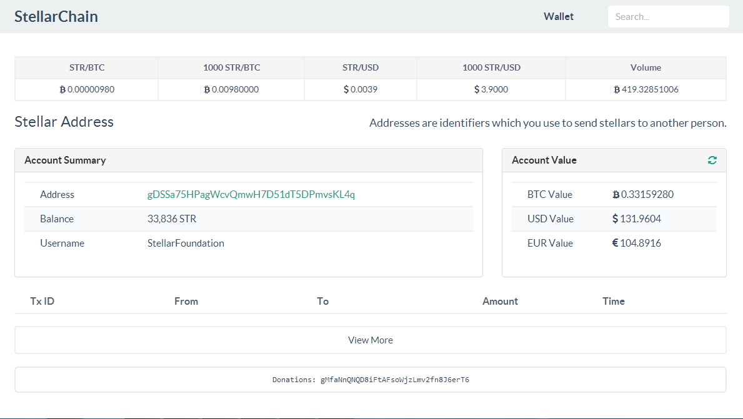Open the Wallet menu item
This screenshot has height=419, width=743.
tap(559, 17)
